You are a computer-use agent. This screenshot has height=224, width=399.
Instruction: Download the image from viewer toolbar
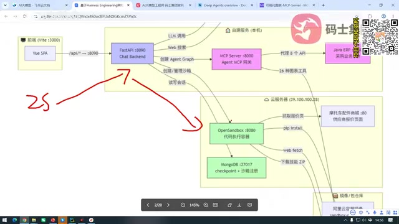point(239,205)
